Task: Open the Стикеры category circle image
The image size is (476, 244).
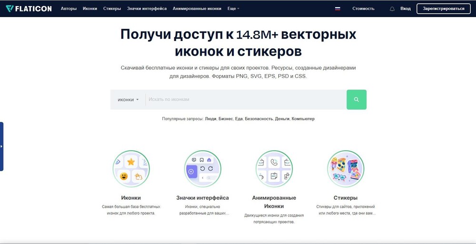Action: coord(346,169)
